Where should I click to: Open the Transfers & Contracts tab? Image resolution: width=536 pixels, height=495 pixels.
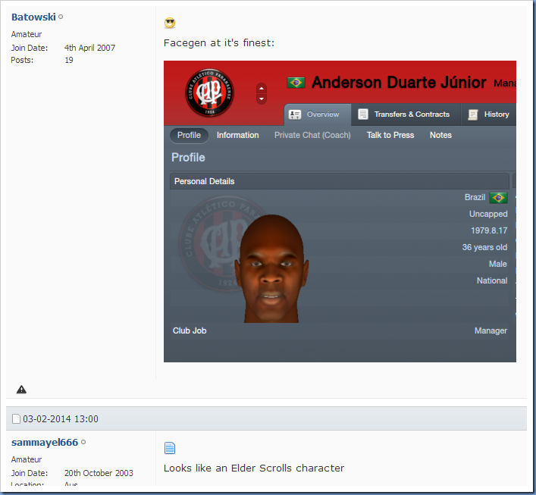click(406, 114)
